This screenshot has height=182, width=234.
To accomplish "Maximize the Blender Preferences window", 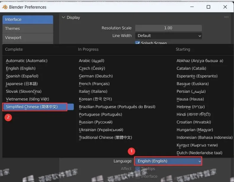I will [x=209, y=7].
